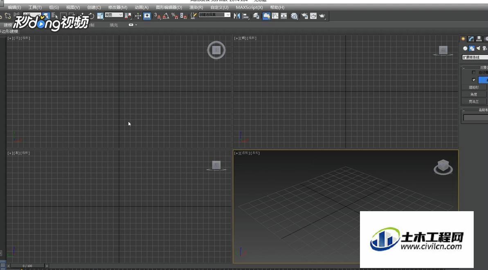Viewport: 488px width, 270px height.
Task: Toggle the Keyboard Shortcut Override icon
Action: 147,16
